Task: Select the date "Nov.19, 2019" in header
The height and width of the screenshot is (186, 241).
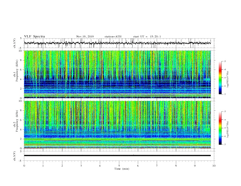Action: click(x=85, y=36)
